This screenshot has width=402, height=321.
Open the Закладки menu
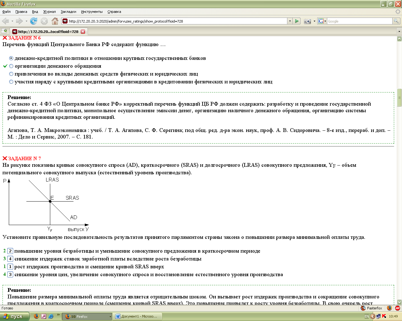(x=68, y=12)
